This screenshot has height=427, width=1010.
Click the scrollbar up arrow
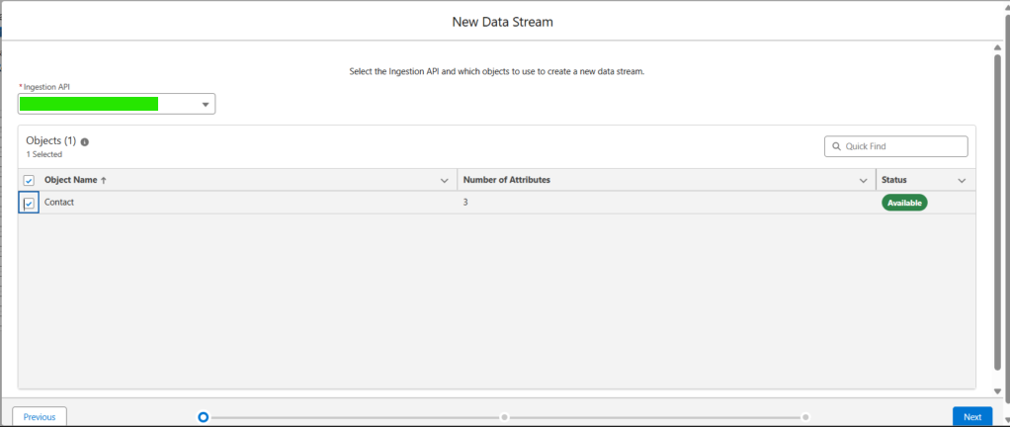(x=998, y=48)
